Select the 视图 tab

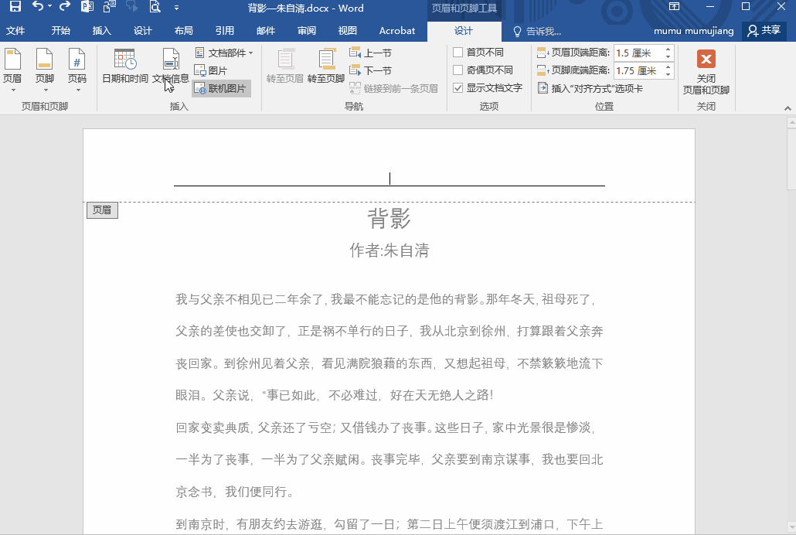pyautogui.click(x=347, y=30)
